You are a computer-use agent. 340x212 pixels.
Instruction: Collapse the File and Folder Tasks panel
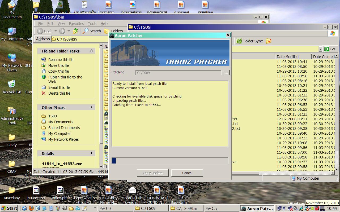point(91,51)
